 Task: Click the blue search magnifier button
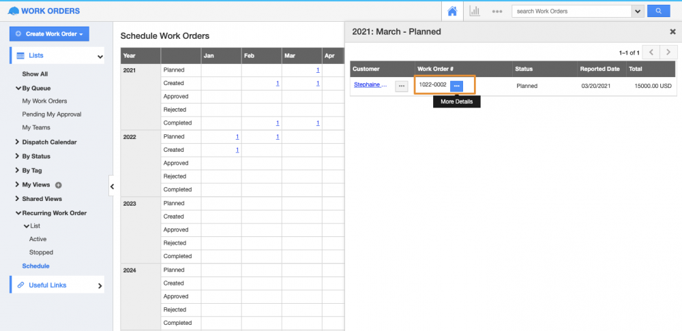658,11
